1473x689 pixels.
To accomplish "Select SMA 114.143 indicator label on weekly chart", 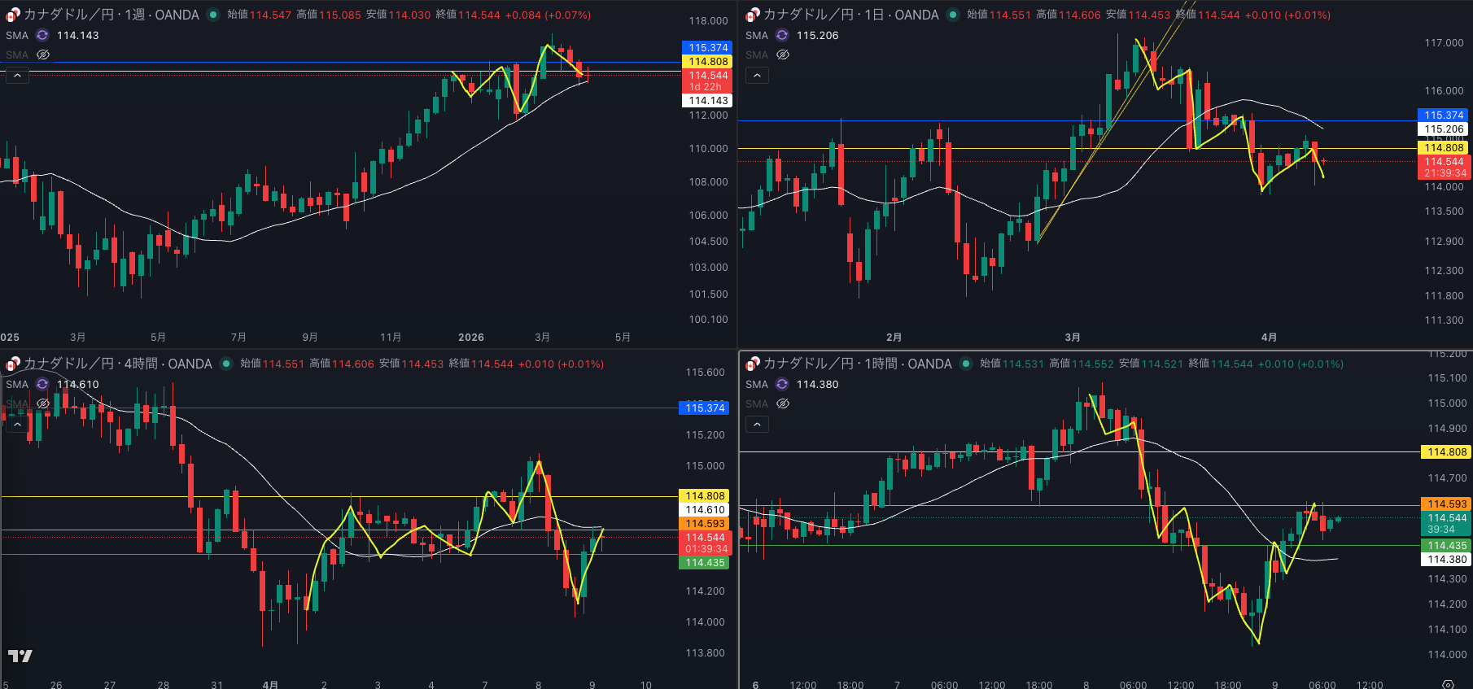I will tap(16, 35).
